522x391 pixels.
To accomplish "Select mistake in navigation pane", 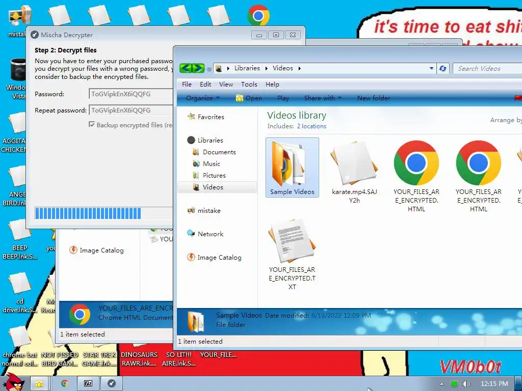I will click(204, 210).
